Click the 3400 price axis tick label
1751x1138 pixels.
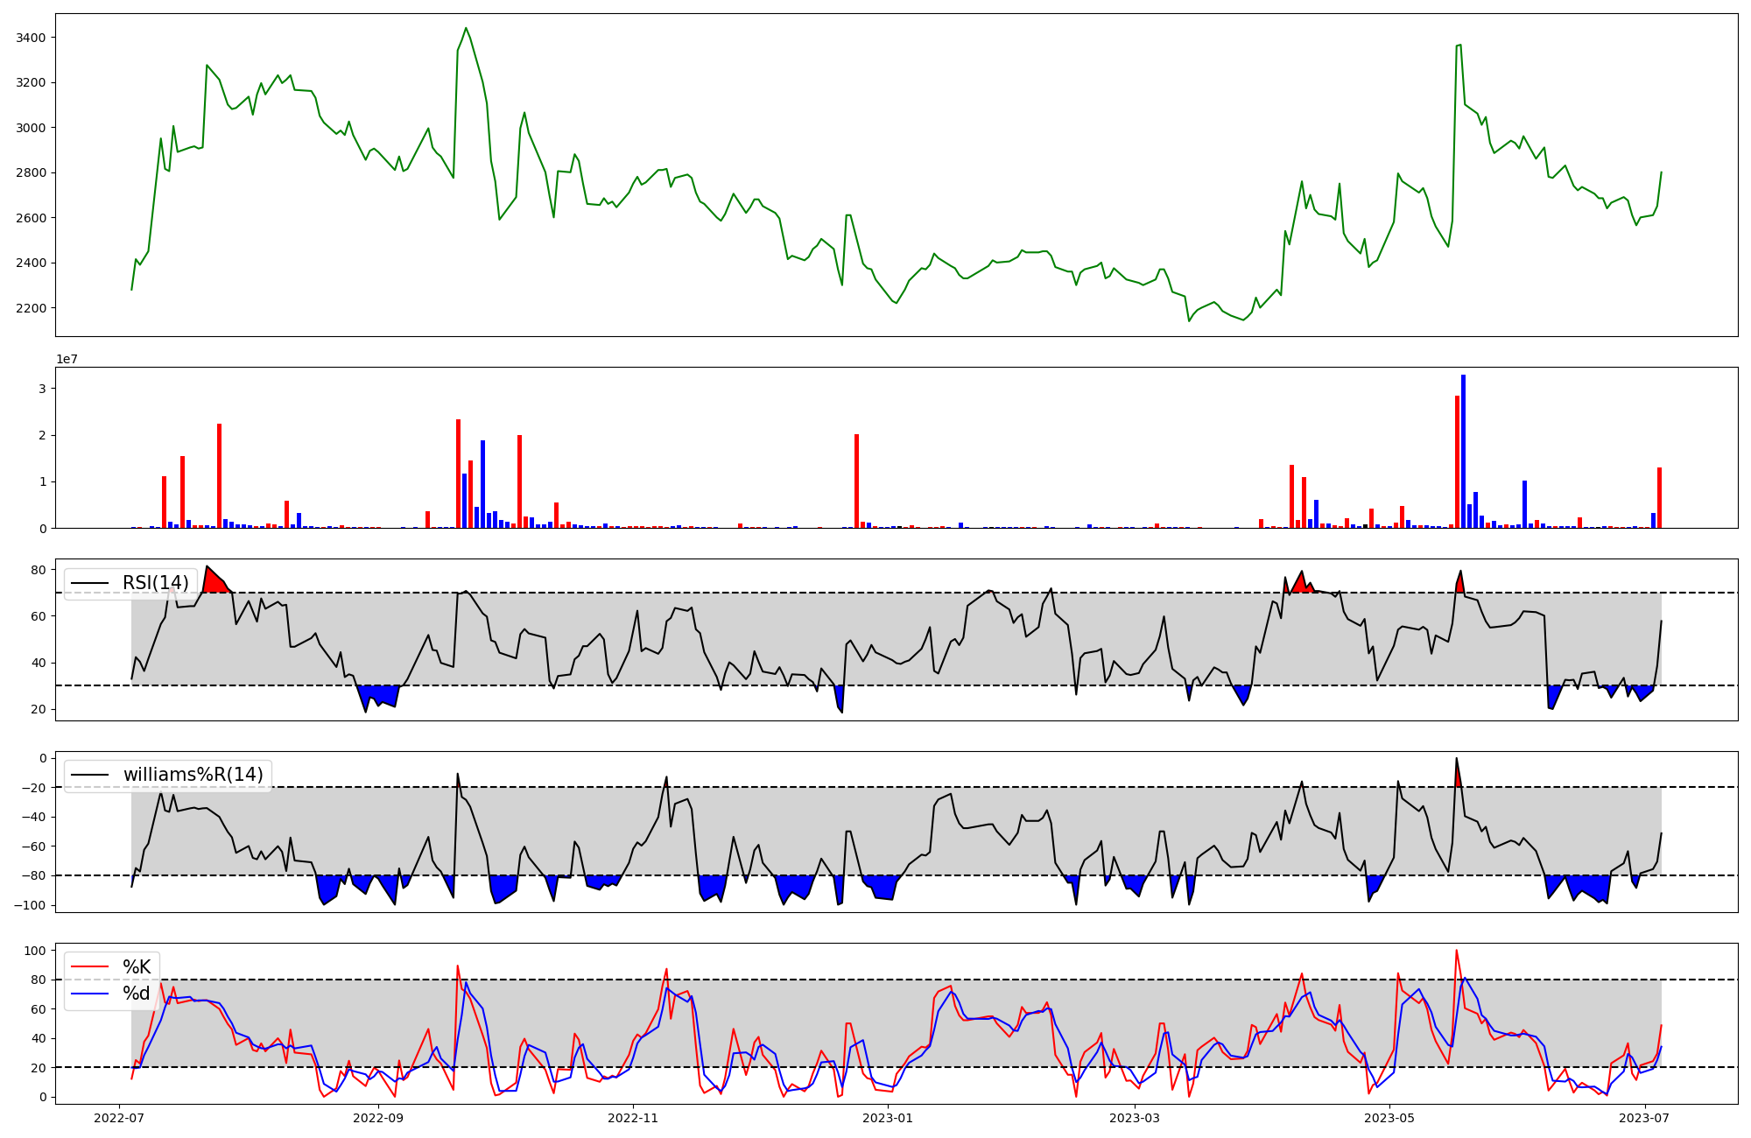pyautogui.click(x=32, y=38)
